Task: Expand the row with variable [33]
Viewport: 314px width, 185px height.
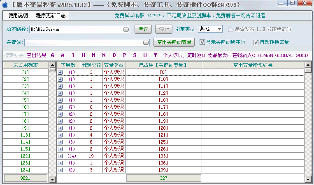Action: tap(60, 156)
